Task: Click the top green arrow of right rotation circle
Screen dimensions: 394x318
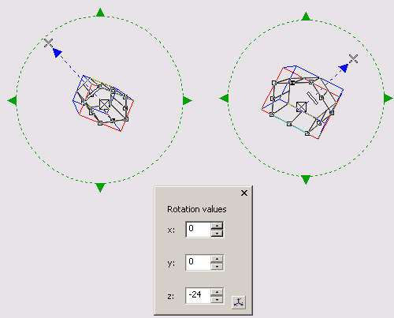Action: (x=306, y=16)
